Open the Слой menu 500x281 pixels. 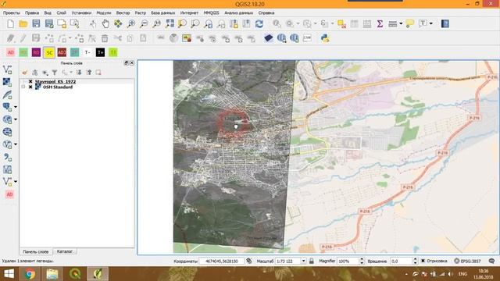tap(61, 12)
